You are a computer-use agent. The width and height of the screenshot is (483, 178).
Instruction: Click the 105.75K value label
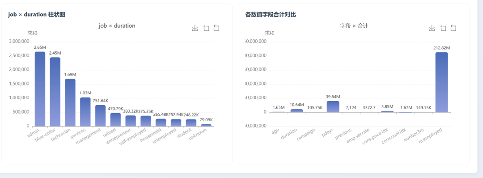tap(315, 108)
